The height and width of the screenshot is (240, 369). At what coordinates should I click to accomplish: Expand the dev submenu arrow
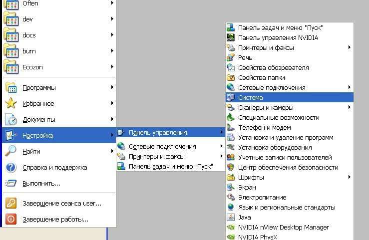[112, 19]
